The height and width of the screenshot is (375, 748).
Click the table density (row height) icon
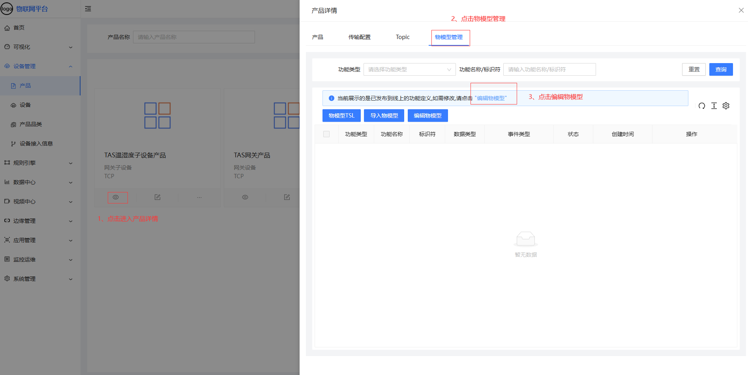click(714, 106)
